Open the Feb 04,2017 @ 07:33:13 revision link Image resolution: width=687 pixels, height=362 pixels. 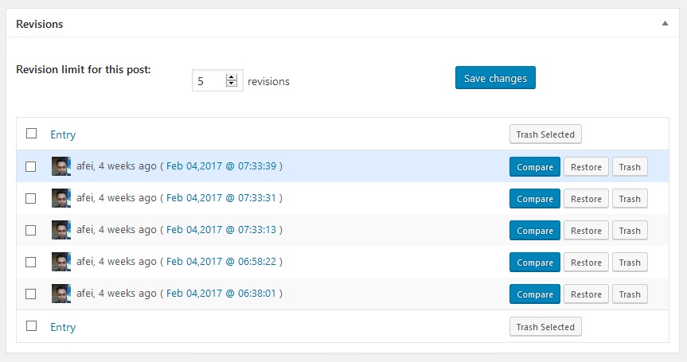[x=221, y=230]
